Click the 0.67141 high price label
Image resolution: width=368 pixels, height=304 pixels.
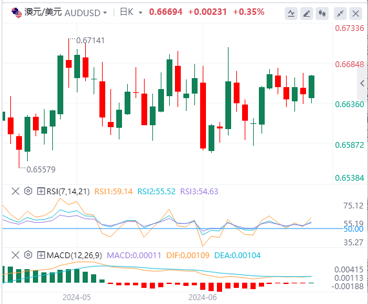click(x=90, y=41)
